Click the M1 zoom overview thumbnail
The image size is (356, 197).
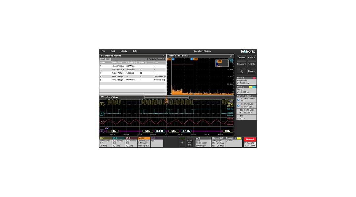222,63
